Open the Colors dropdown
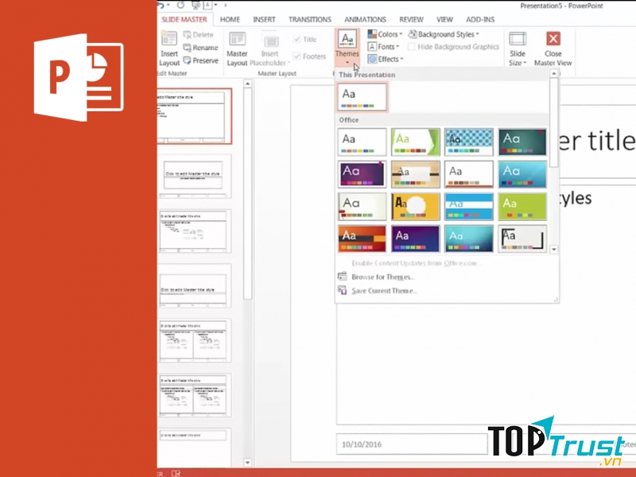This screenshot has height=477, width=636. pyautogui.click(x=385, y=34)
